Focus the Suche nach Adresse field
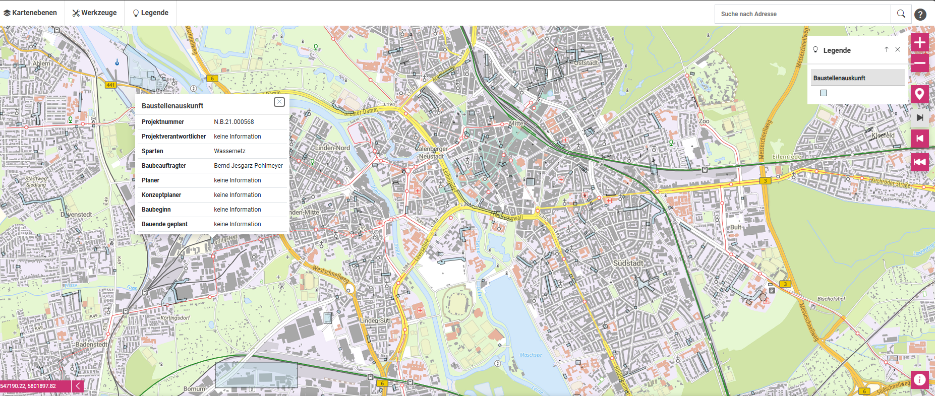 click(x=802, y=14)
